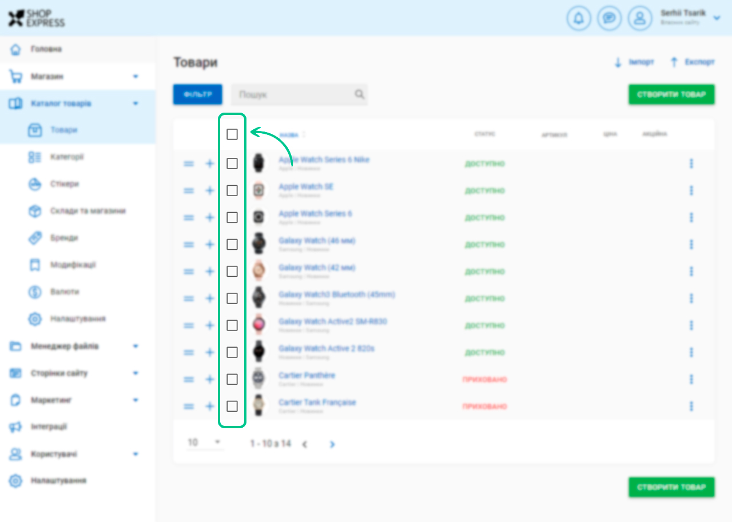Click the blue Фільтр button
Image resolution: width=732 pixels, height=522 pixels.
click(198, 94)
